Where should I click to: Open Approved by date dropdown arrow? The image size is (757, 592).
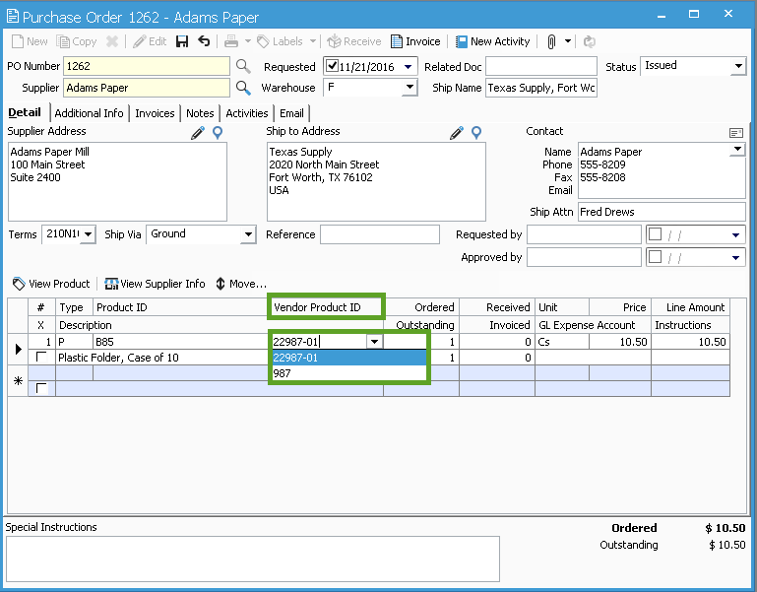735,257
